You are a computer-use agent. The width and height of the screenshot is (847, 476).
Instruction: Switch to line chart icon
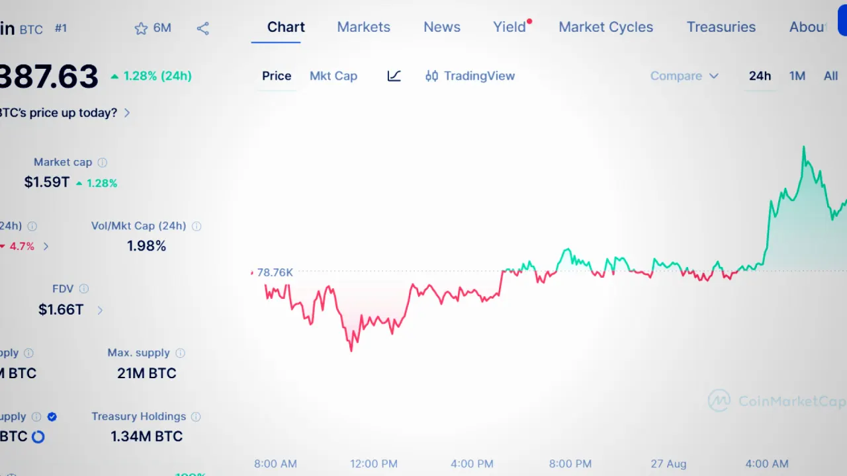[x=394, y=76]
